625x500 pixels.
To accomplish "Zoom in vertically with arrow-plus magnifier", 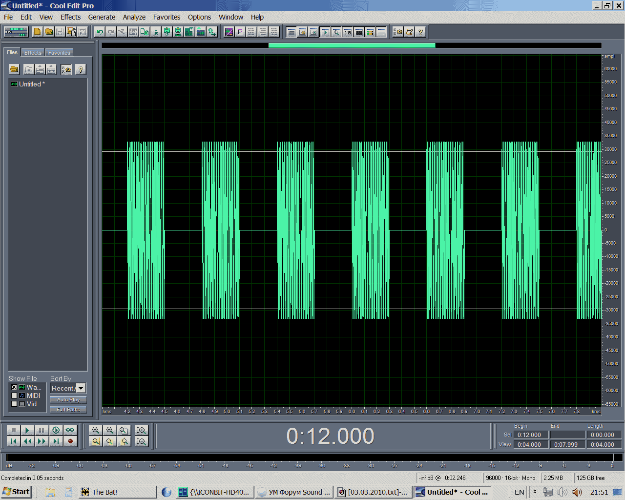I will [142, 430].
